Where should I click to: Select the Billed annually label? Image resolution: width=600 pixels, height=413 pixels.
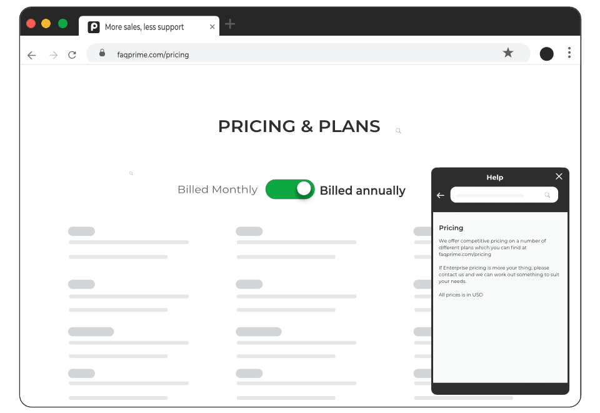362,190
